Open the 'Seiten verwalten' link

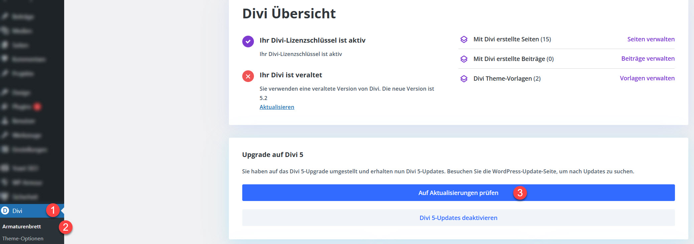point(651,39)
